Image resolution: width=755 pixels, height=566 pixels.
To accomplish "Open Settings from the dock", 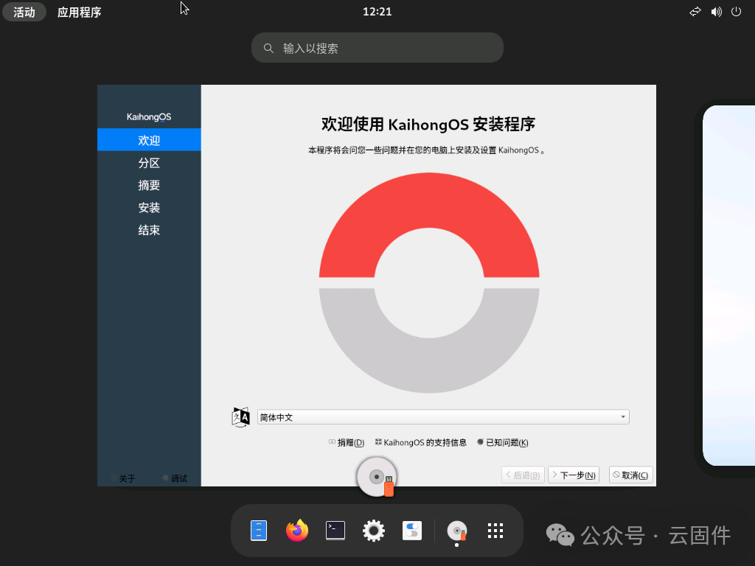I will click(x=373, y=531).
